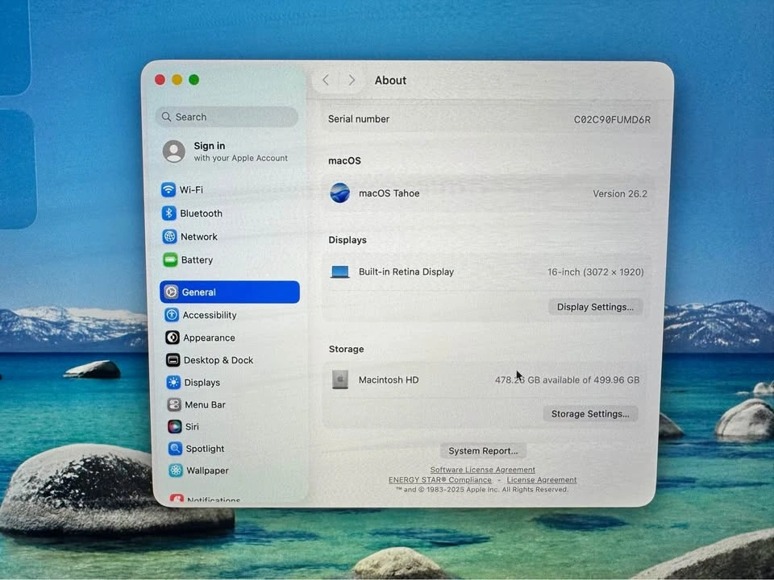The image size is (774, 580).
Task: Open Appearance settings icon
Action: tap(173, 338)
